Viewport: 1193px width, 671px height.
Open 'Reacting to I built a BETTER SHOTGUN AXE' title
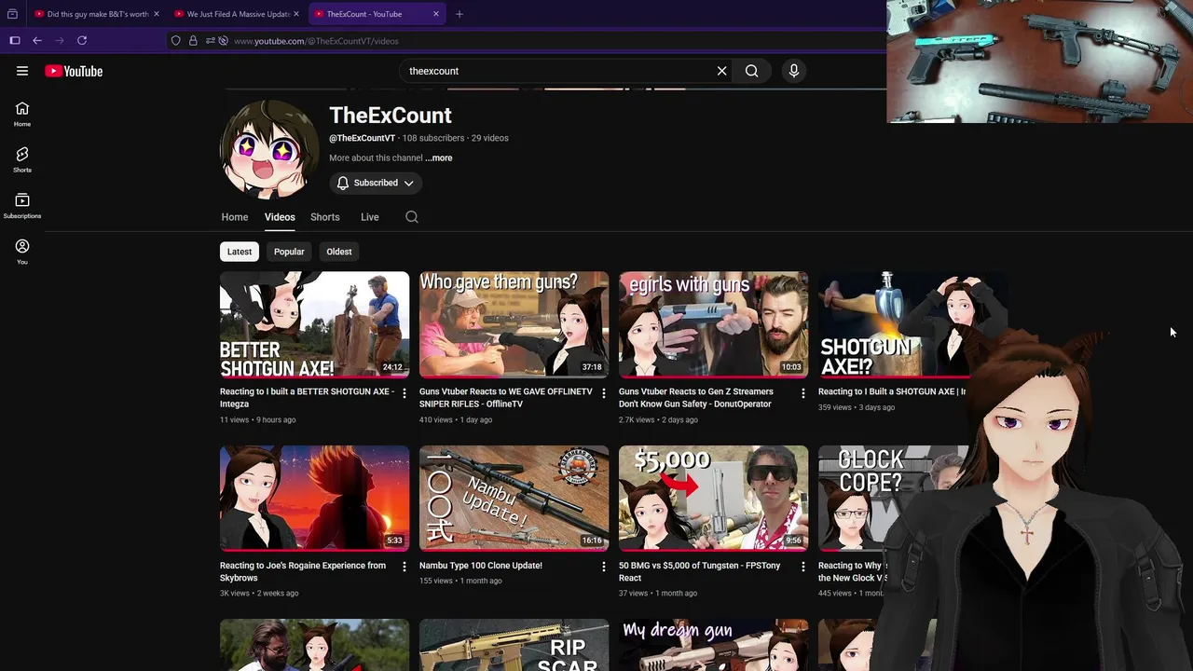(x=307, y=398)
